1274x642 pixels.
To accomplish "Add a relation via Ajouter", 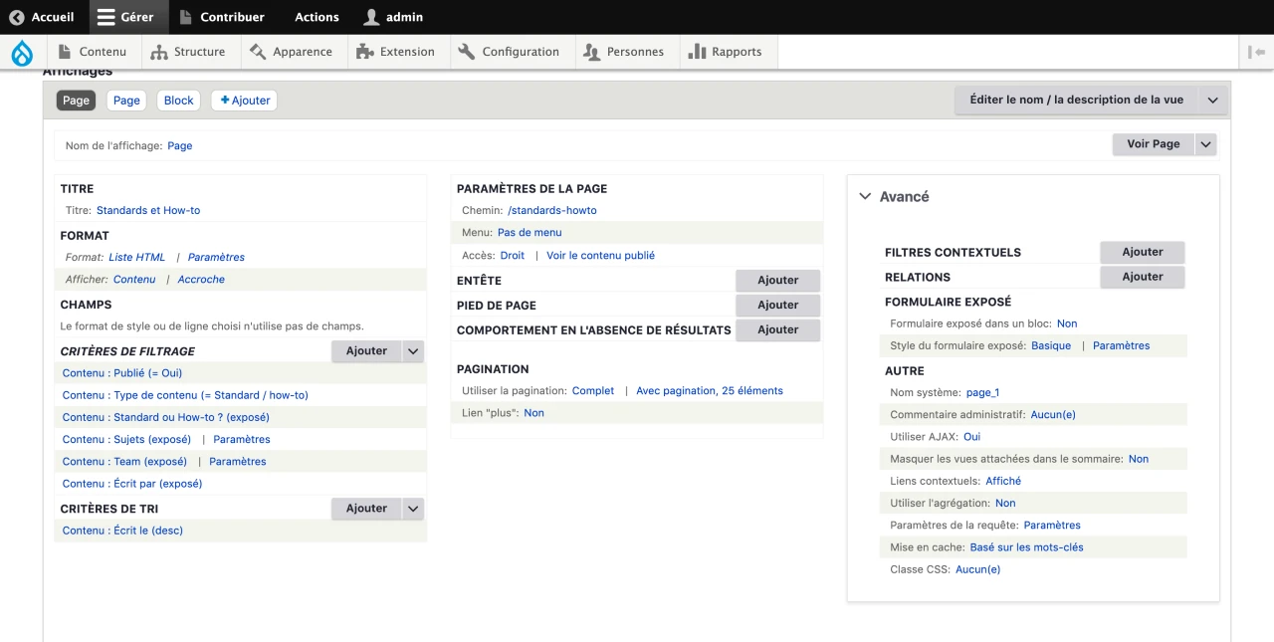I will click(x=1143, y=277).
